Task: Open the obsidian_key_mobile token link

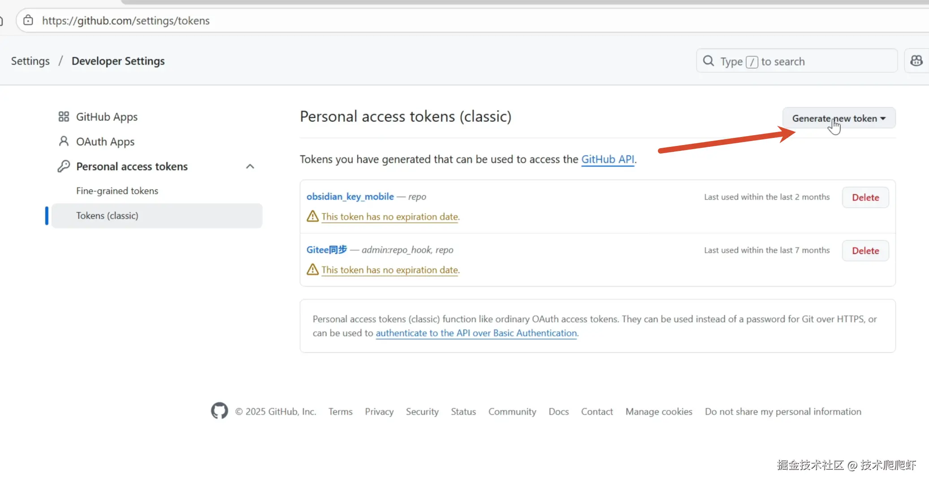Action: click(x=350, y=197)
